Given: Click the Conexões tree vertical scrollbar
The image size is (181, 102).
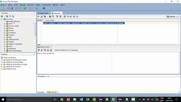Looking at the screenshot, I should pyautogui.click(x=35, y=29).
